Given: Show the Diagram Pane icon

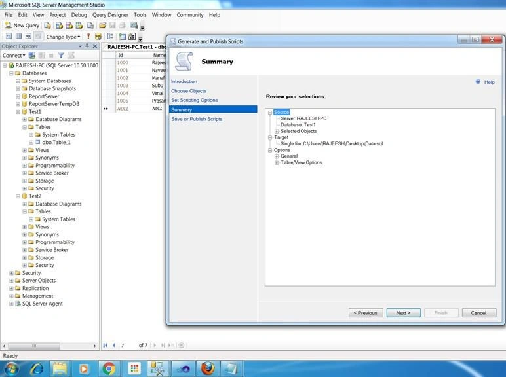Looking at the screenshot, I should [x=9, y=37].
